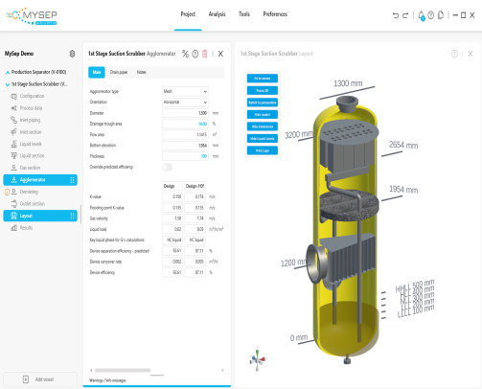The image size is (482, 389).
Task: Click the scroll left arrow in Agglomerator panel
Action: pos(91,371)
